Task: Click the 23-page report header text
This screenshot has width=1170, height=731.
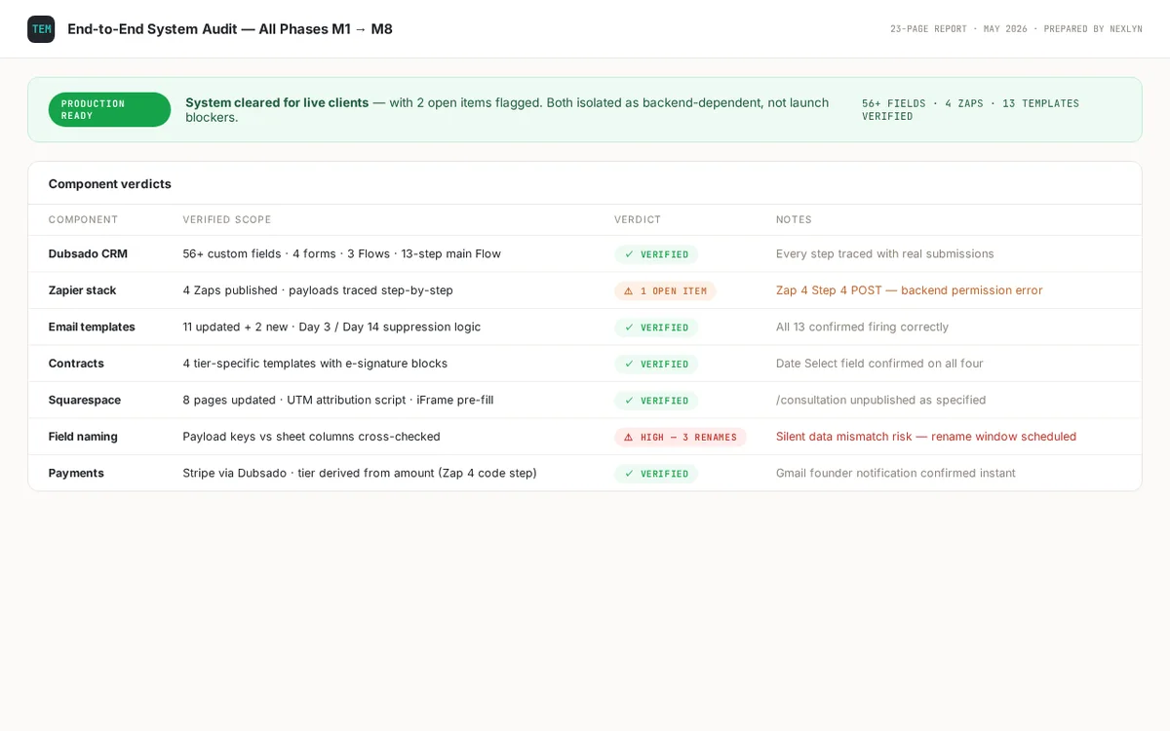Action: click(1016, 29)
